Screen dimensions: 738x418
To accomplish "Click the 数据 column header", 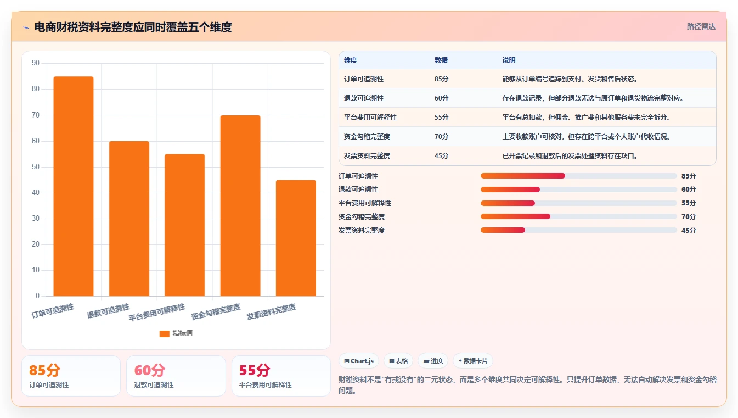I will pos(441,60).
